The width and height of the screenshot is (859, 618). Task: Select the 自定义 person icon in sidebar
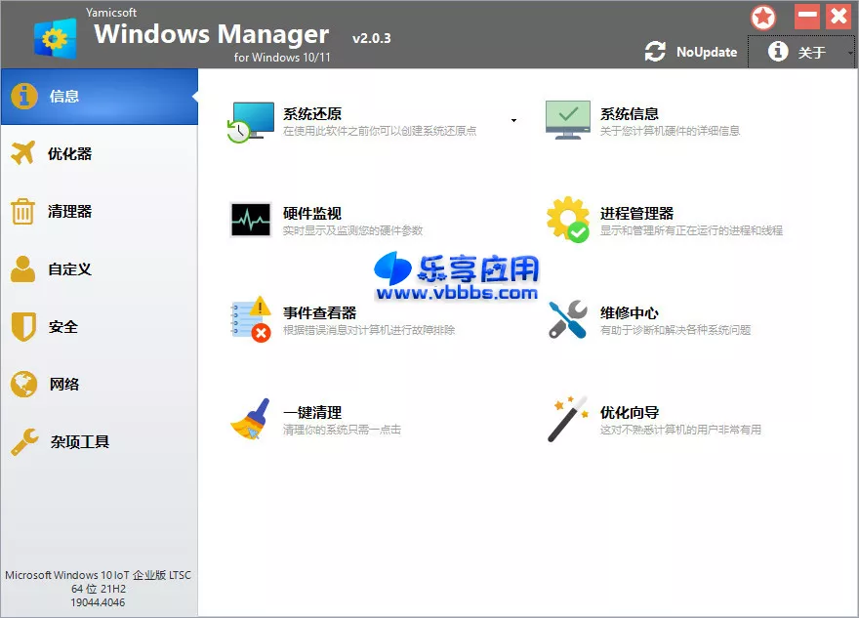pyautogui.click(x=21, y=268)
